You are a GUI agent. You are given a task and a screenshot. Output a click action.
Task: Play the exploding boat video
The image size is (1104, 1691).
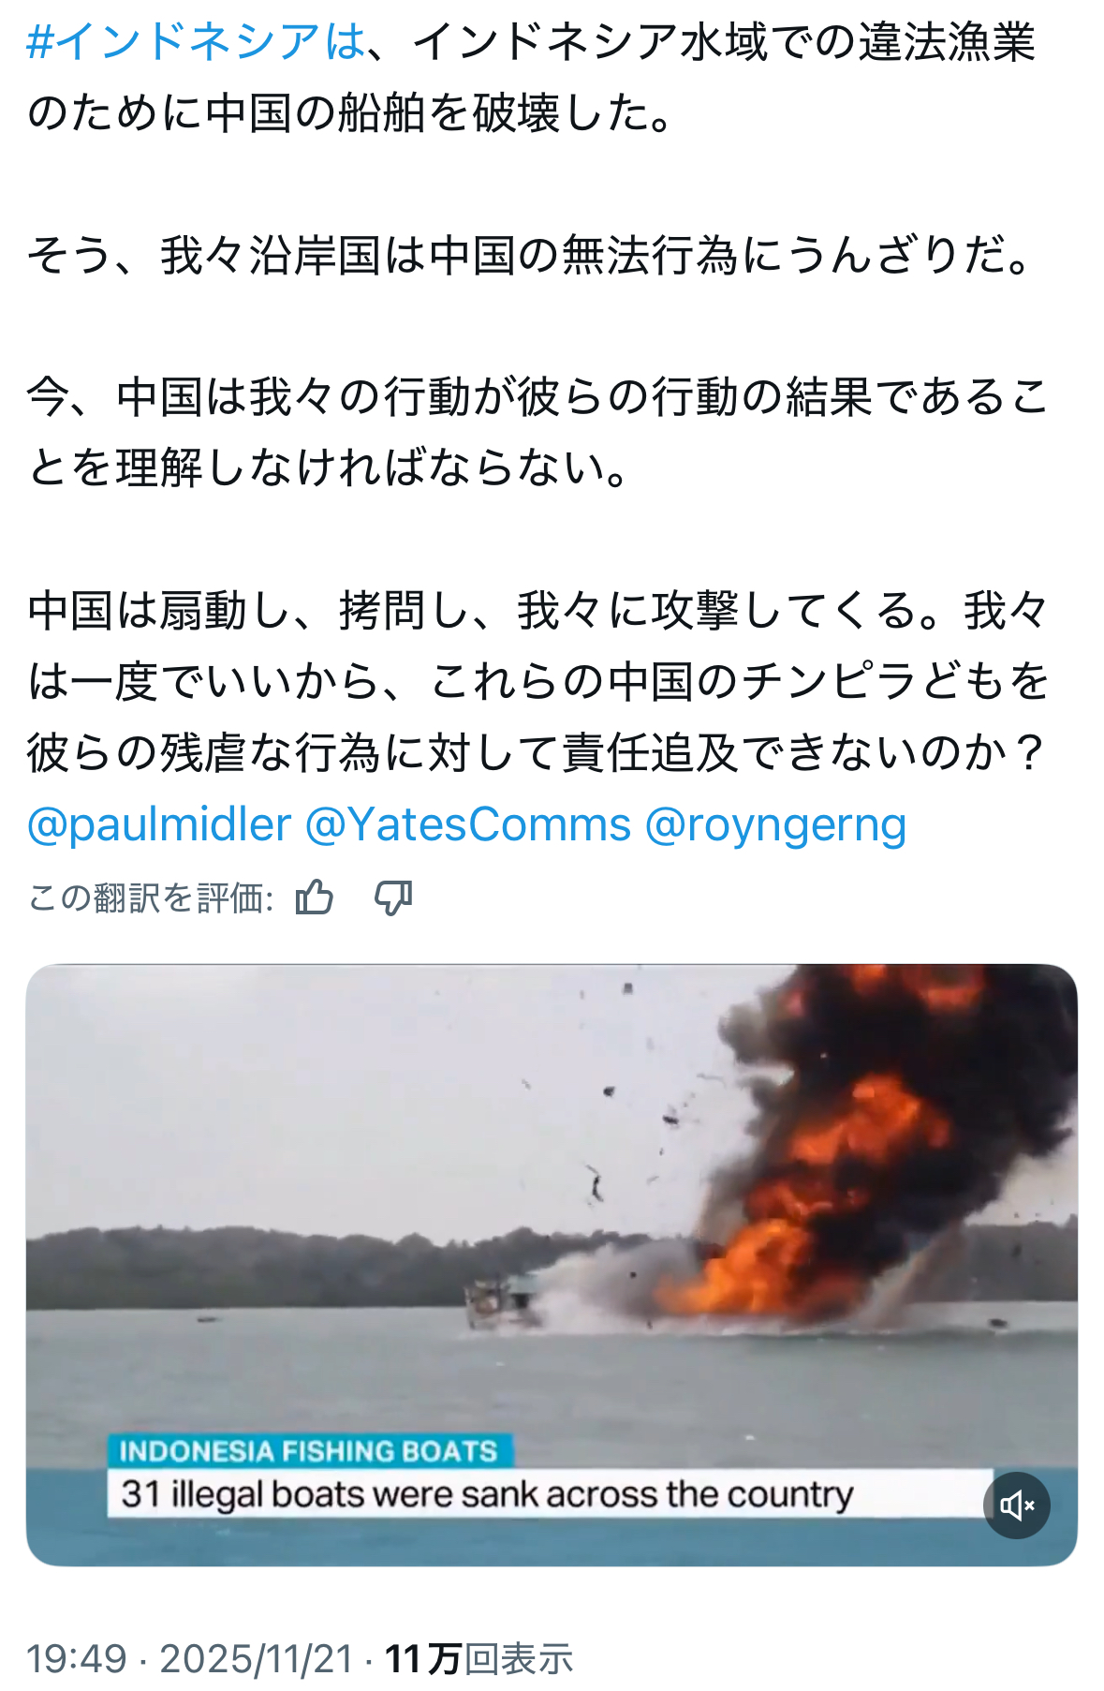click(x=552, y=1265)
